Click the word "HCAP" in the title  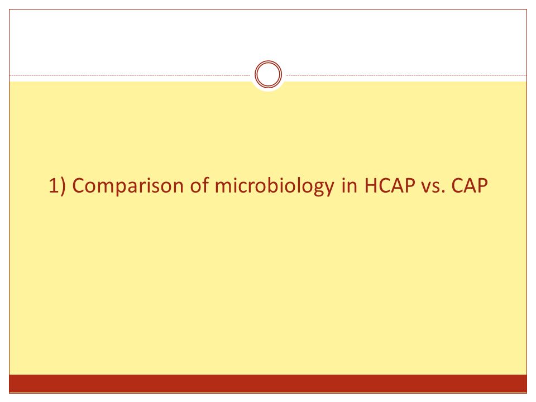point(389,185)
